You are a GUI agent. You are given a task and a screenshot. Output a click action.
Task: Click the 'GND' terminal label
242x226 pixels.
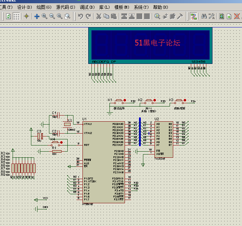45,207
